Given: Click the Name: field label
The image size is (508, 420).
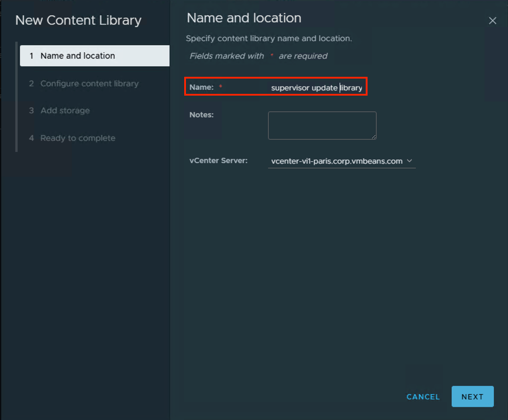Looking at the screenshot, I should 201,87.
